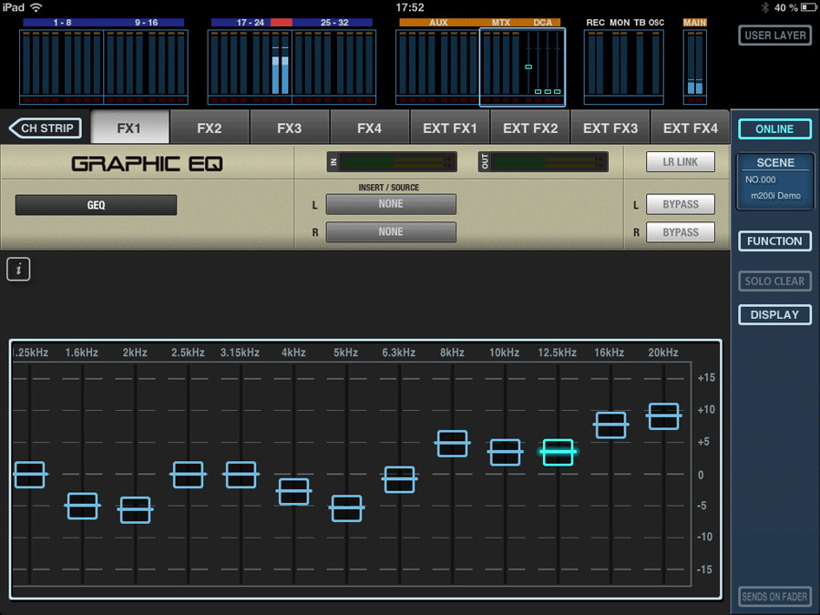Screen dimensions: 820x615
Task: Toggle BYPASS for the R channel
Action: pos(681,232)
